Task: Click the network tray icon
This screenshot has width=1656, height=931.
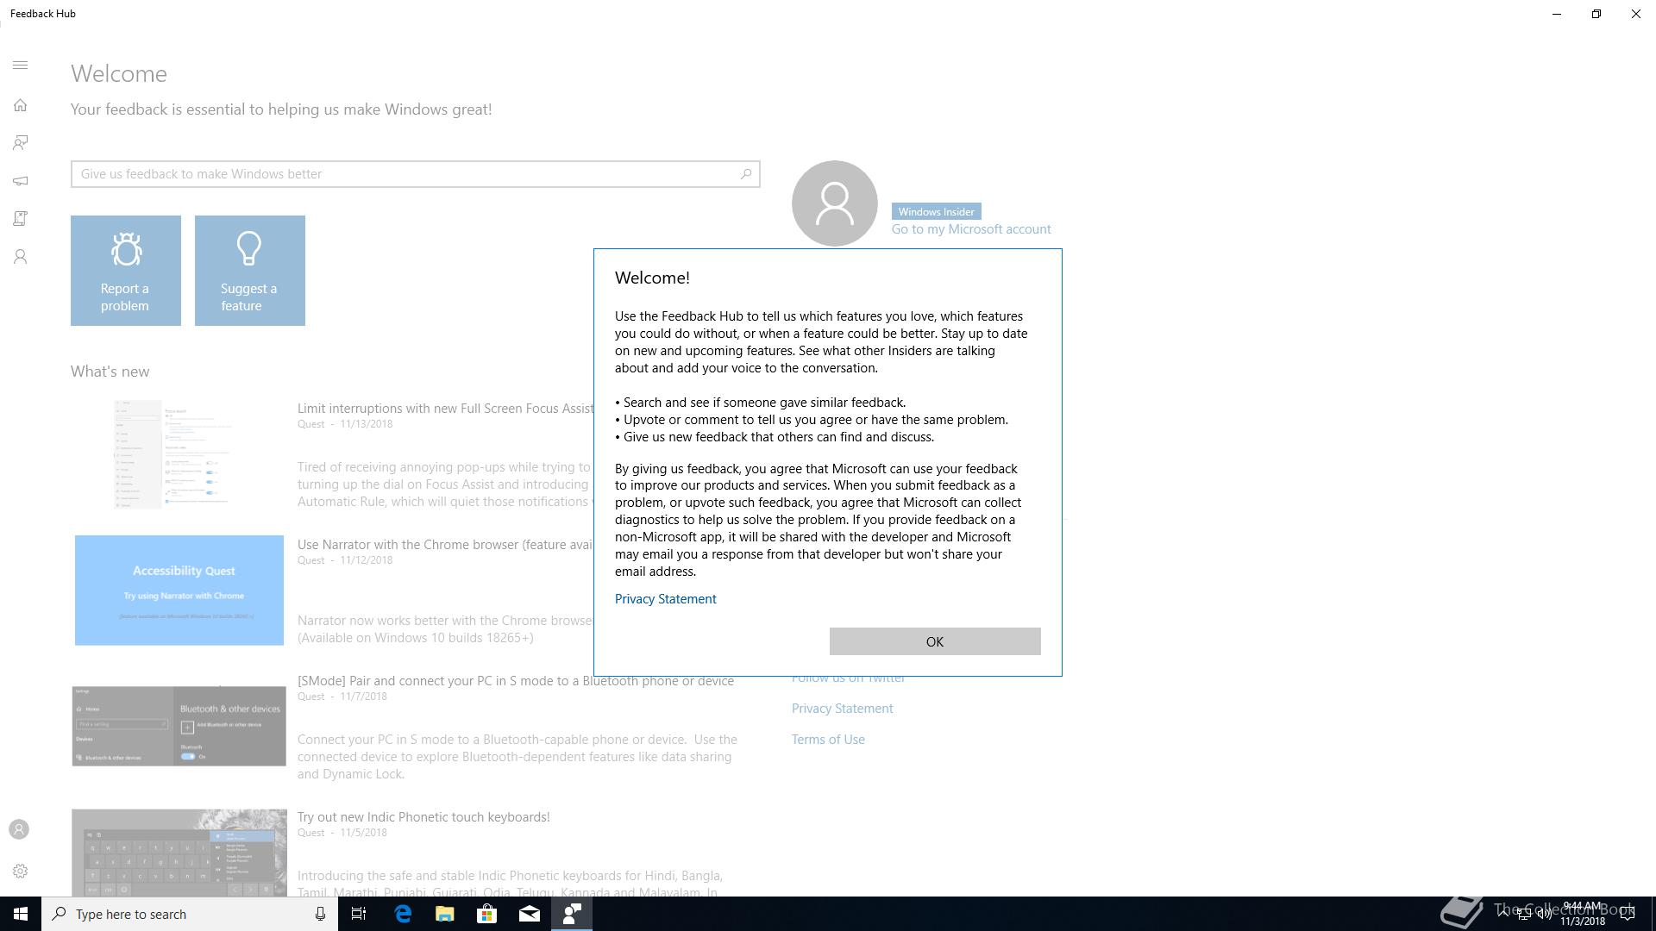Action: click(1523, 914)
